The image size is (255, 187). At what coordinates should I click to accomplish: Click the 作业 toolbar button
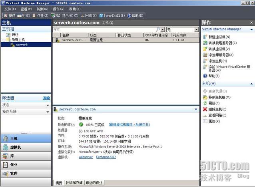(40, 16)
